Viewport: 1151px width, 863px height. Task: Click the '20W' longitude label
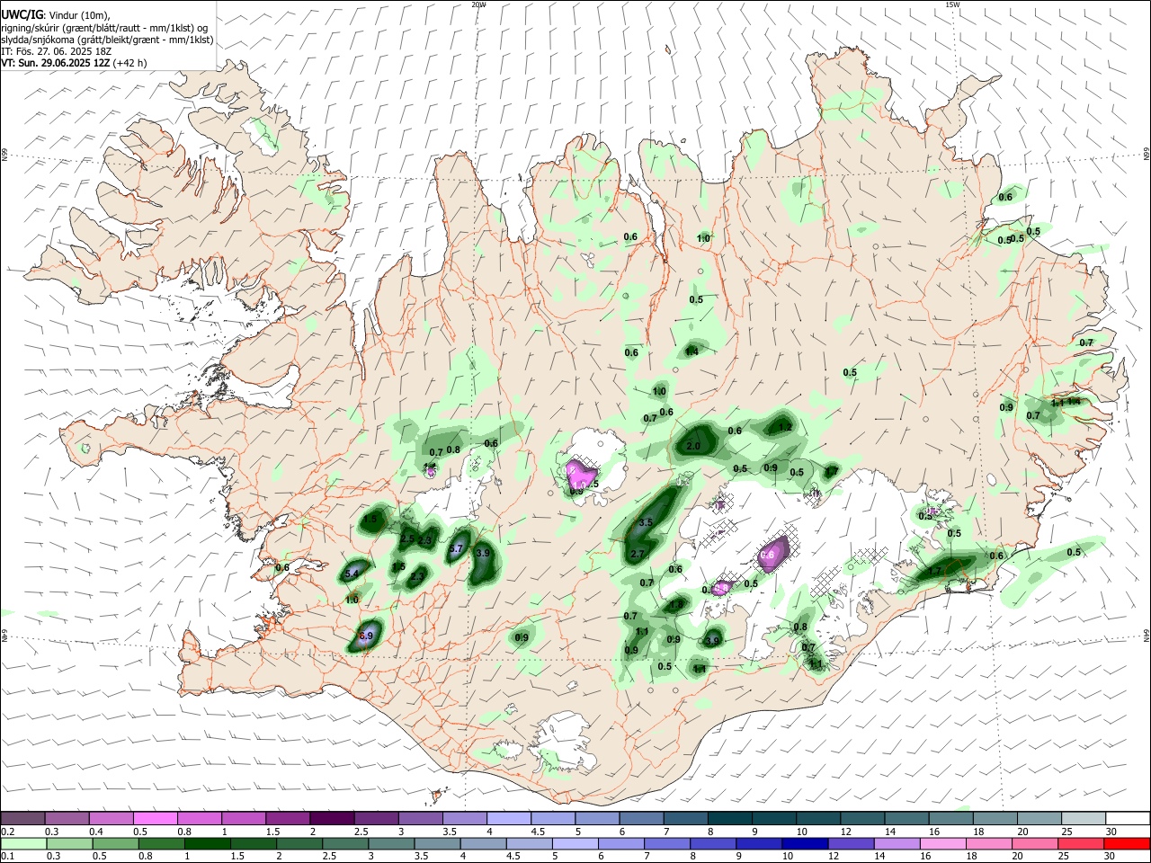[478, 4]
